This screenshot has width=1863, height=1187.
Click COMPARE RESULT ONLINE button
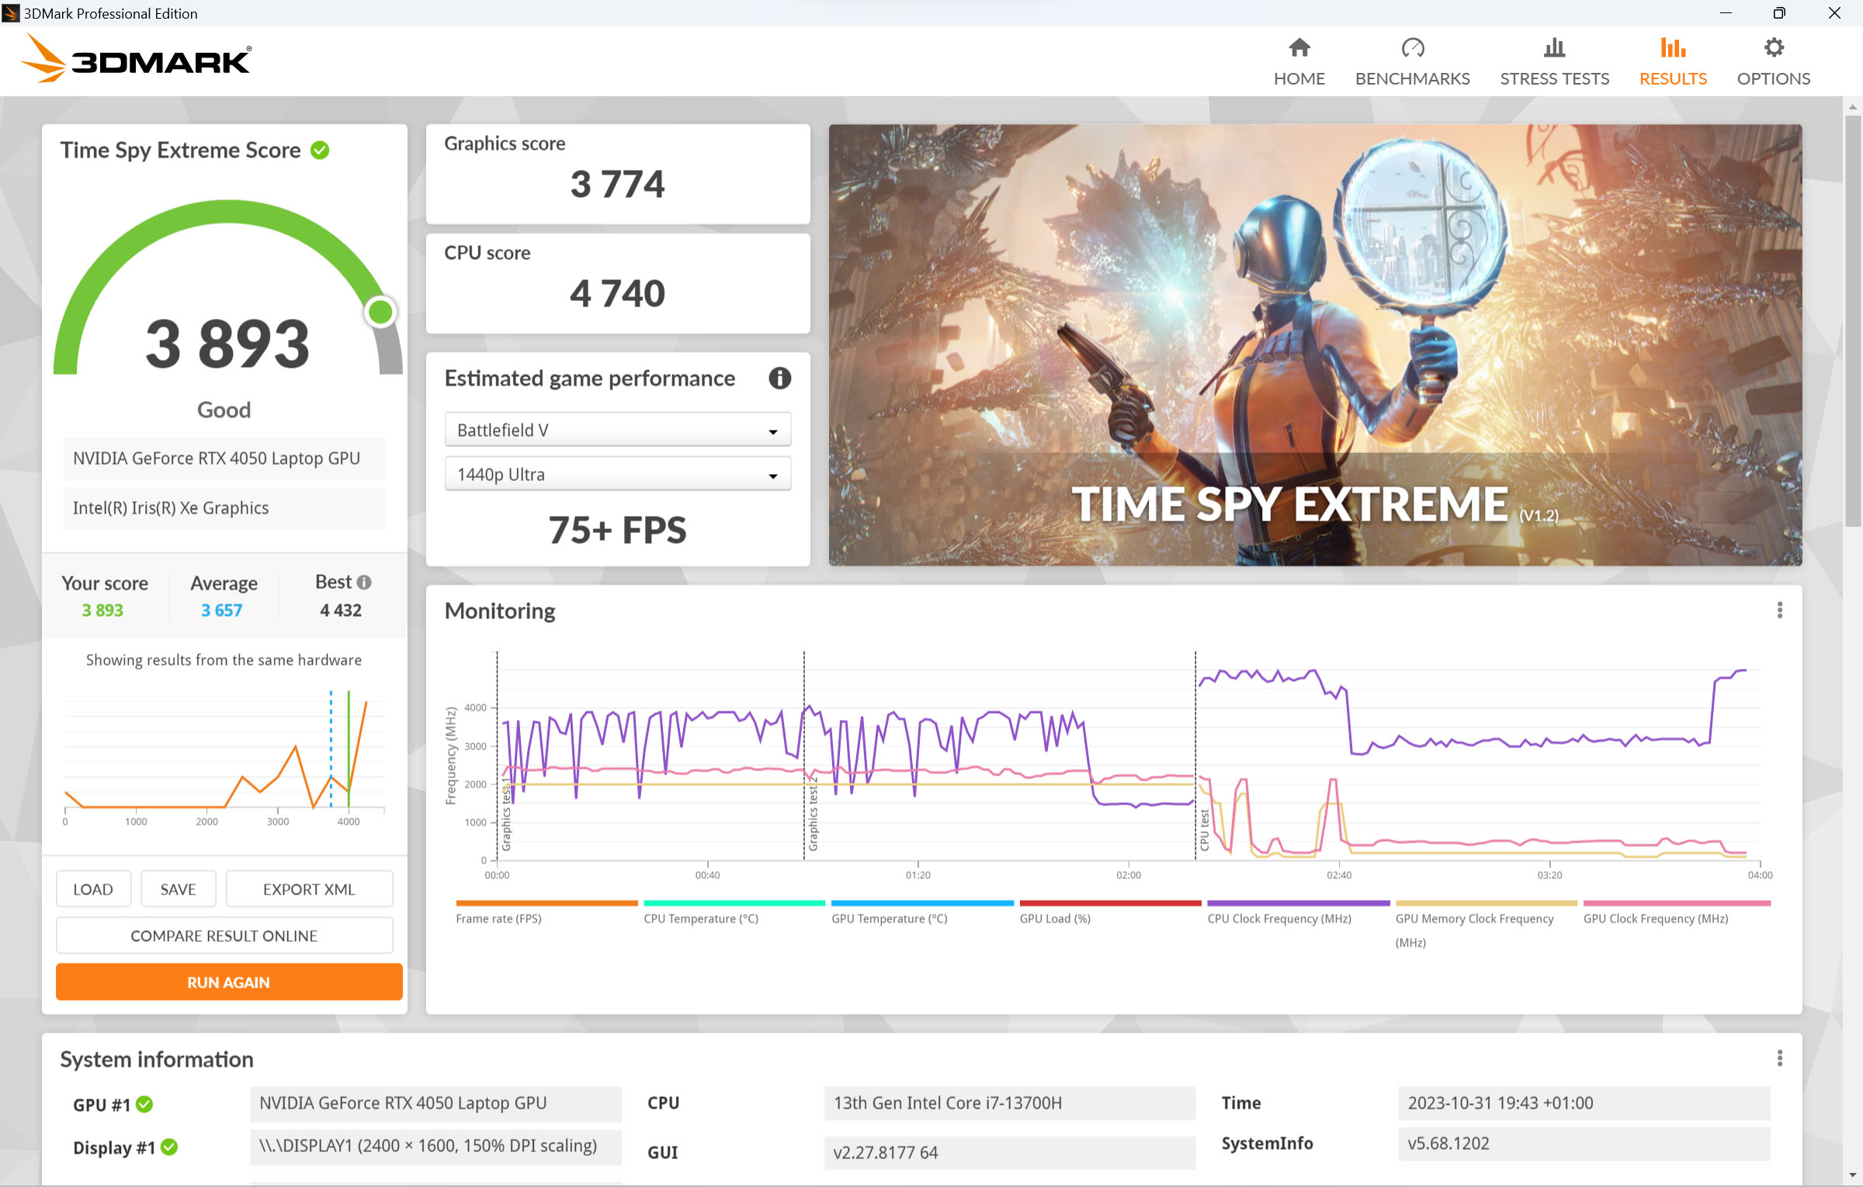224,936
